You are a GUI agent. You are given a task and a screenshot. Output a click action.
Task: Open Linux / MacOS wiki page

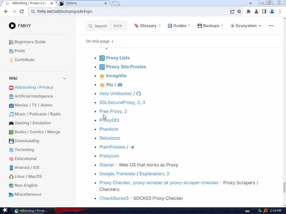click(x=25, y=176)
